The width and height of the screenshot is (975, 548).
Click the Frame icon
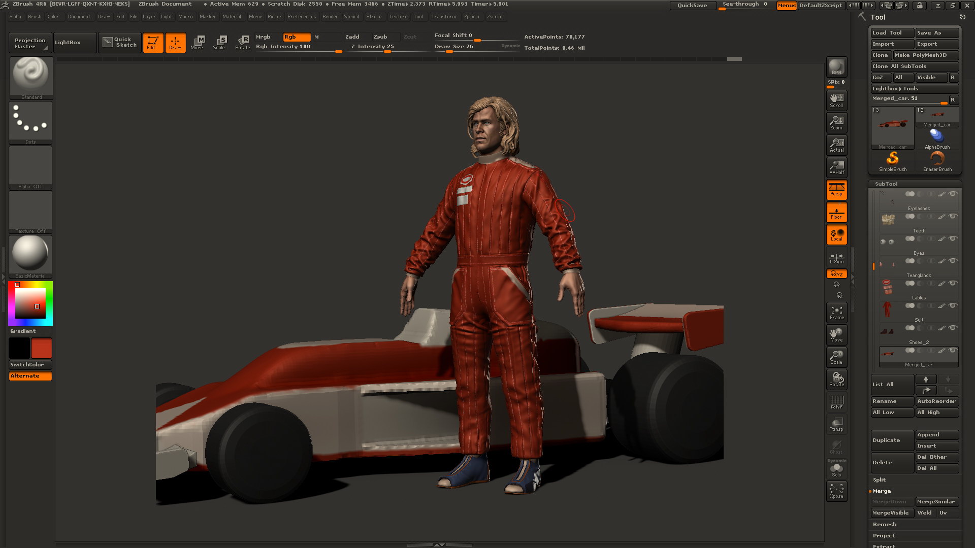(836, 313)
